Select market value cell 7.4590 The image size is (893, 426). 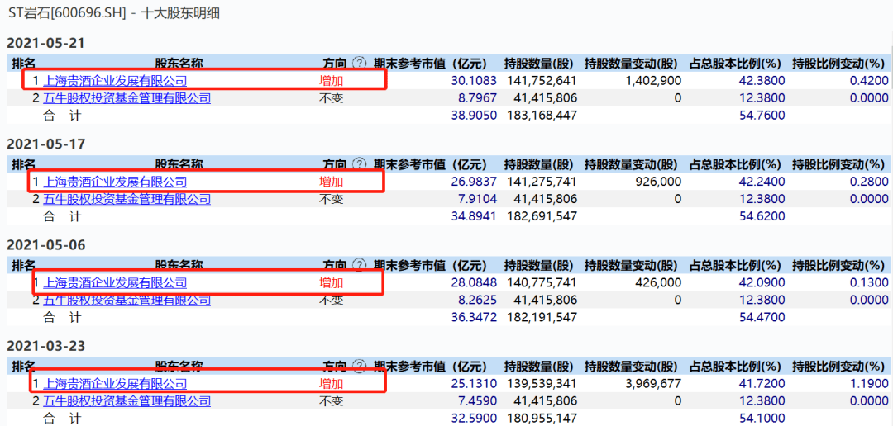click(x=478, y=400)
